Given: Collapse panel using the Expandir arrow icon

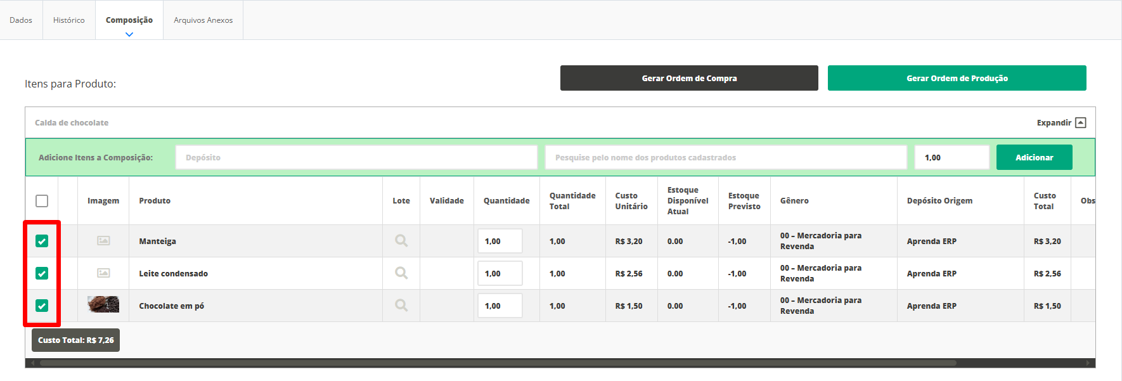Looking at the screenshot, I should tap(1081, 123).
